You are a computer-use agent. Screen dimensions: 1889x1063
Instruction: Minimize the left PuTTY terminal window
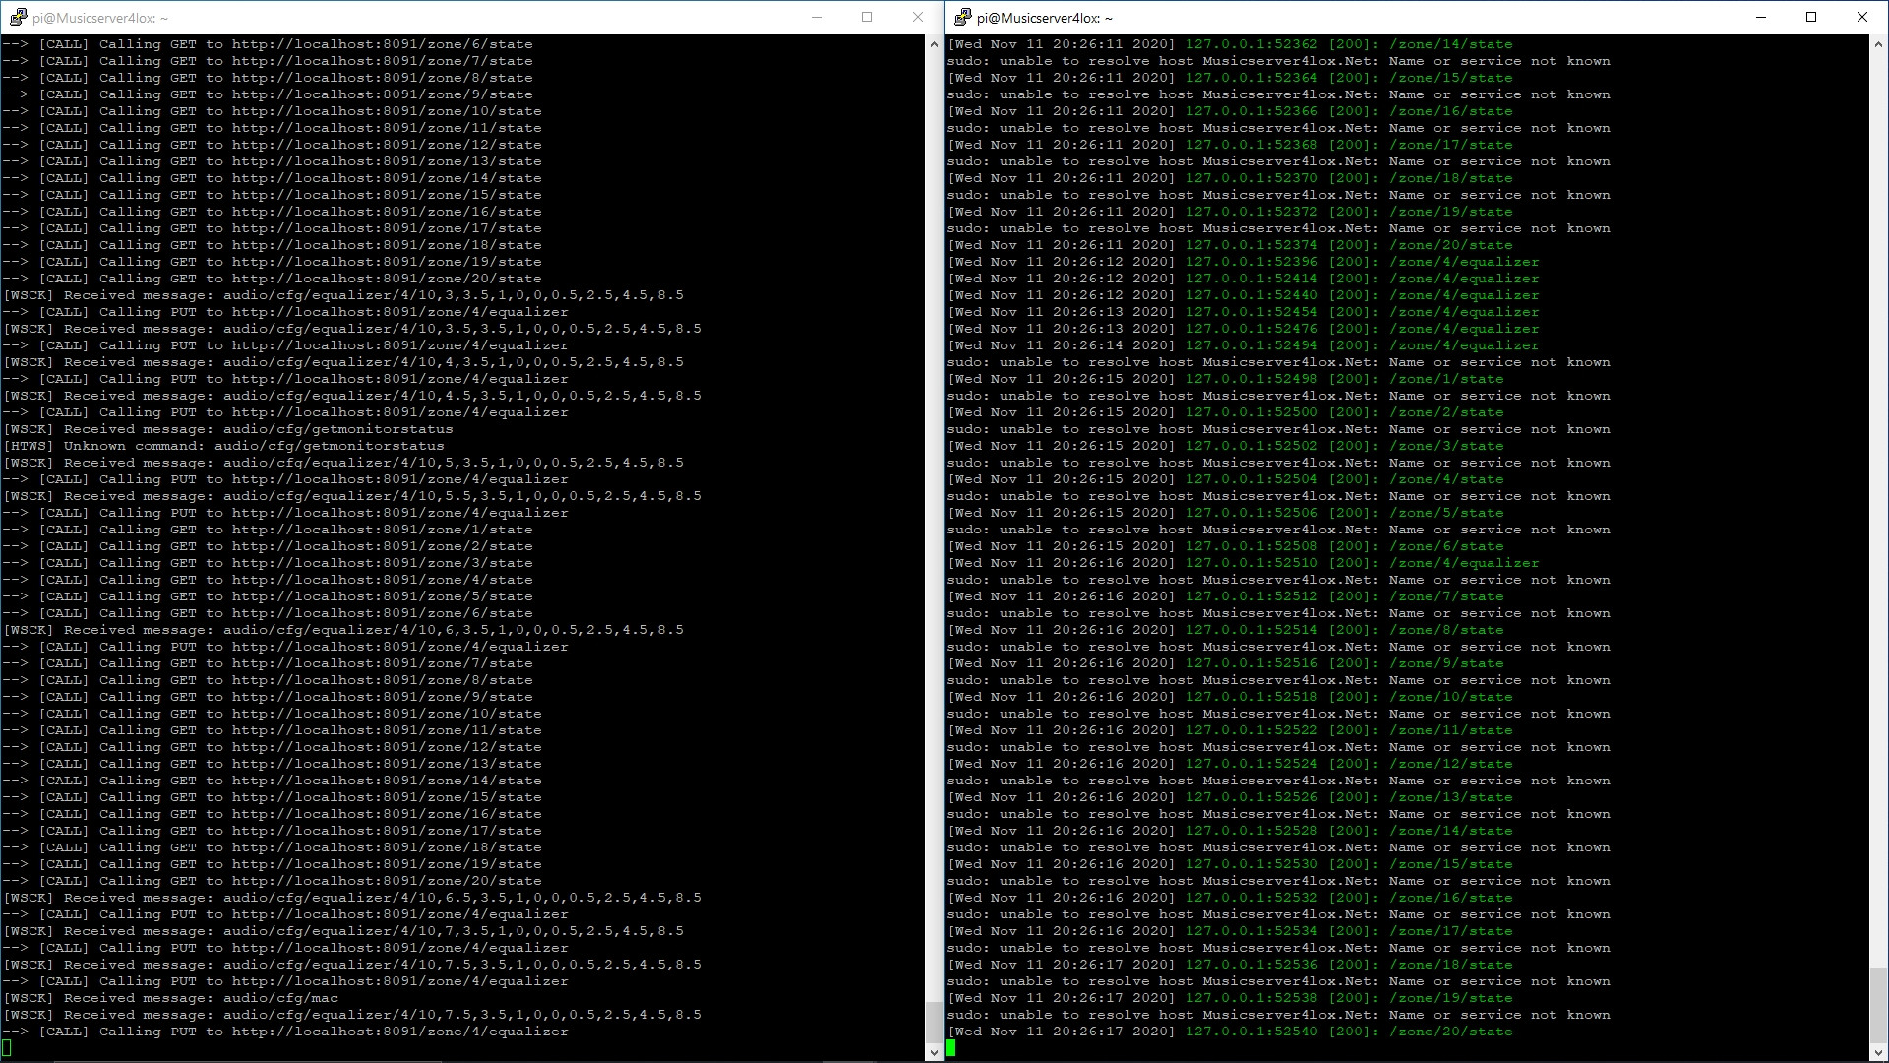tap(816, 17)
